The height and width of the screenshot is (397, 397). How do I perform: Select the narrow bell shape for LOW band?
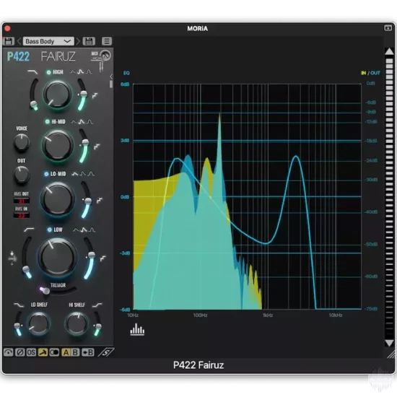(x=92, y=230)
